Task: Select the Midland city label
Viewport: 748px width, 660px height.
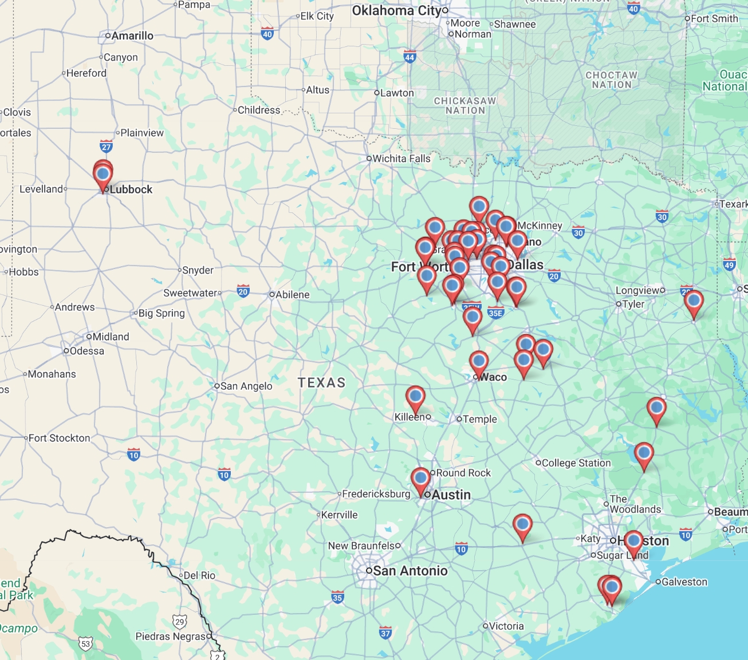Action: coord(111,337)
